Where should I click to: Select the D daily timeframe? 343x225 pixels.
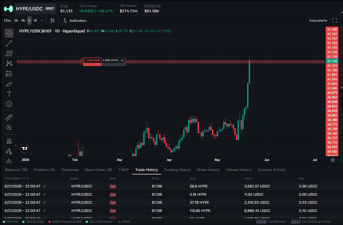pos(29,21)
